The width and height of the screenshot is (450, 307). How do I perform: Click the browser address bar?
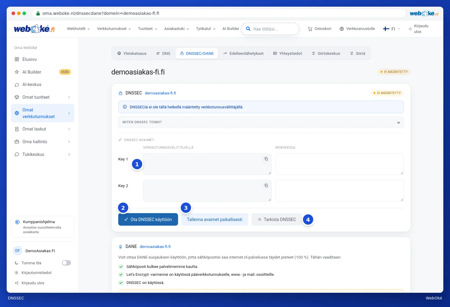click(x=219, y=13)
